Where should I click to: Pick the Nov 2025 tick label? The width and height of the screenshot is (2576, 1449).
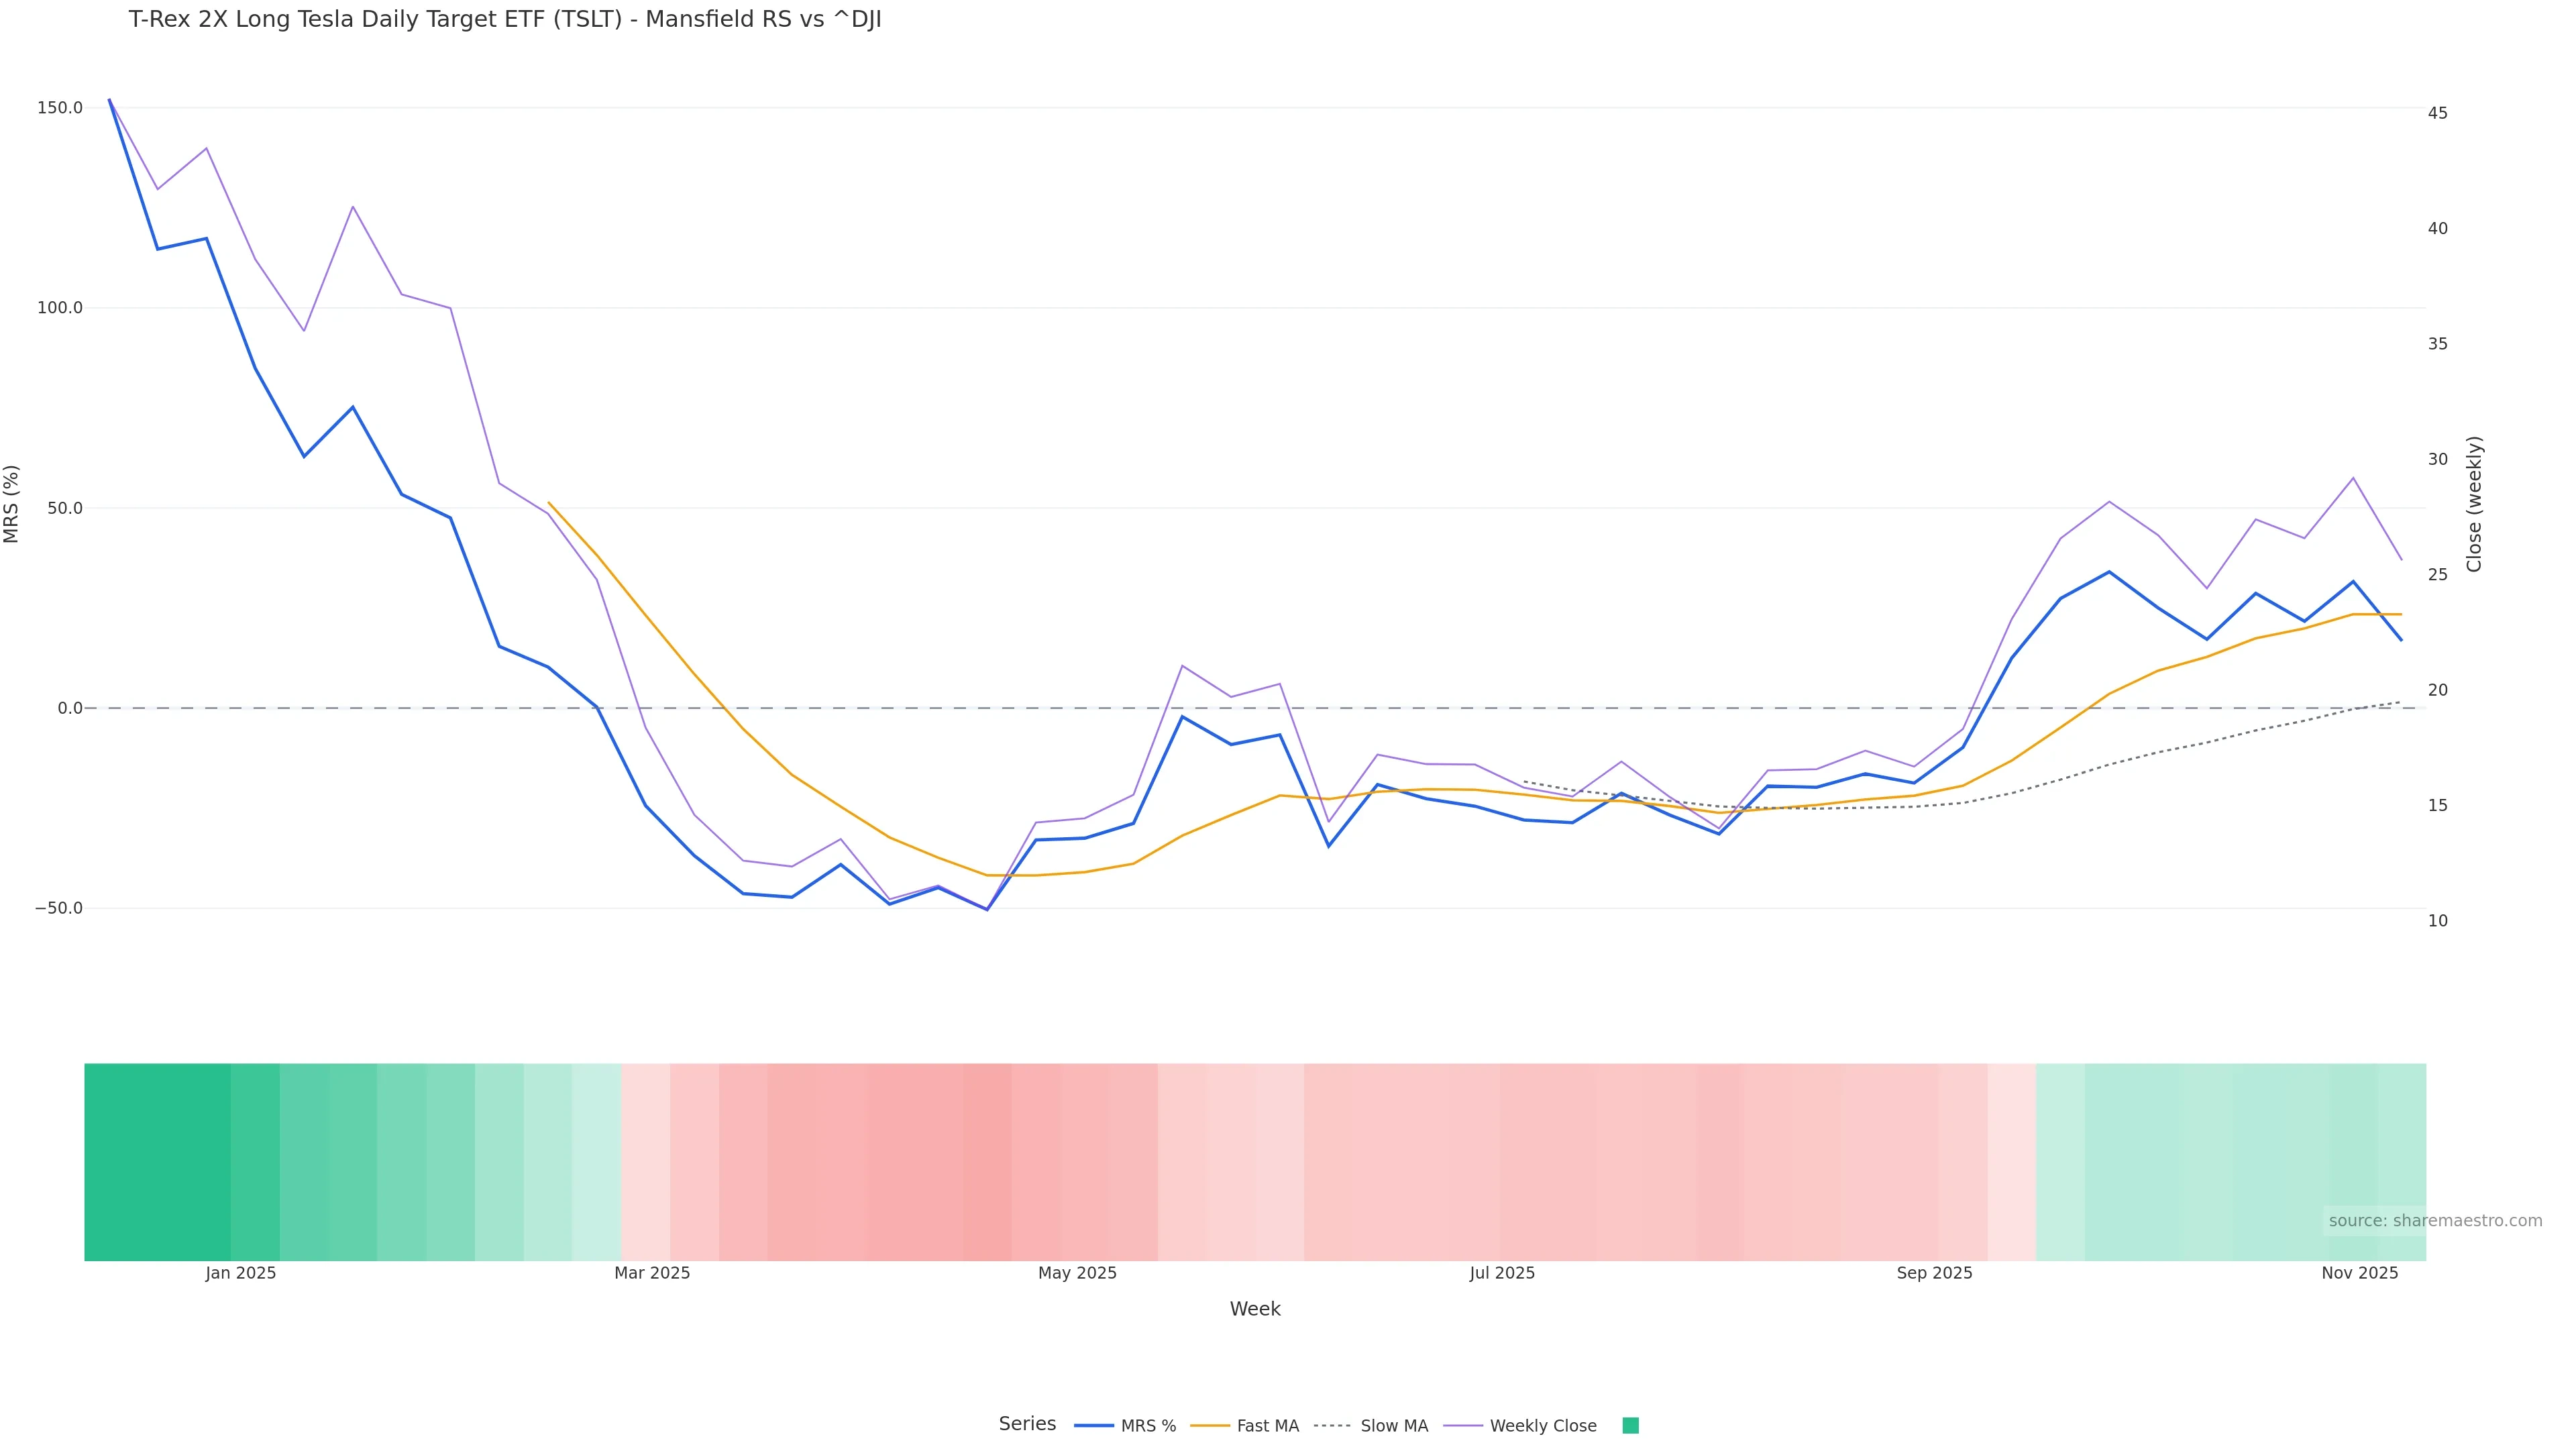pos(2359,1273)
